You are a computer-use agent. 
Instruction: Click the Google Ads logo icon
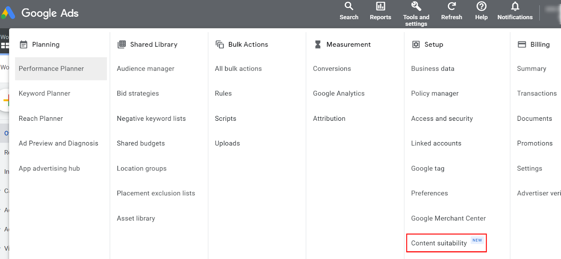[x=8, y=13]
